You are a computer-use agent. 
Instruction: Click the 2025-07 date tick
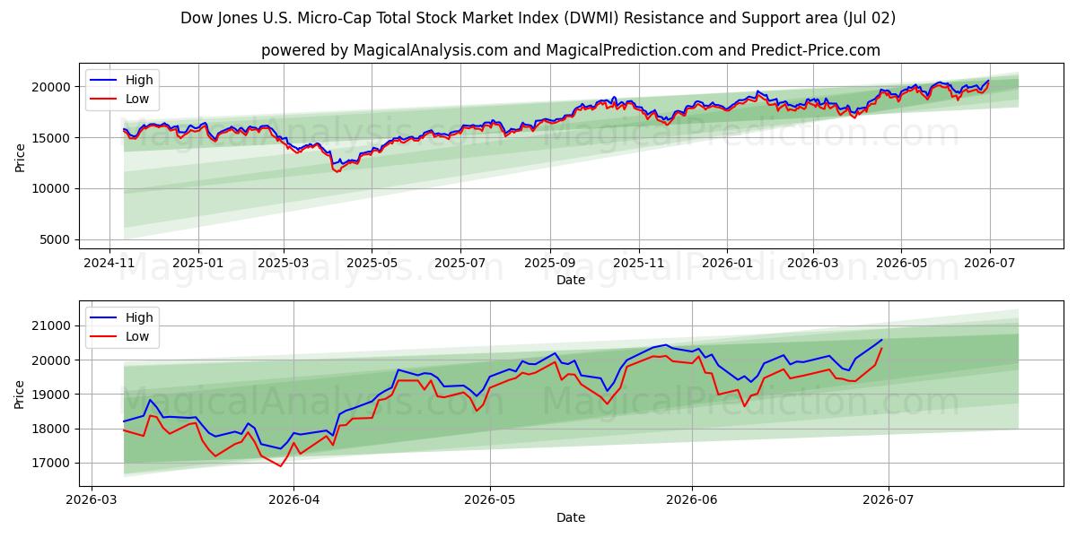[x=460, y=263]
